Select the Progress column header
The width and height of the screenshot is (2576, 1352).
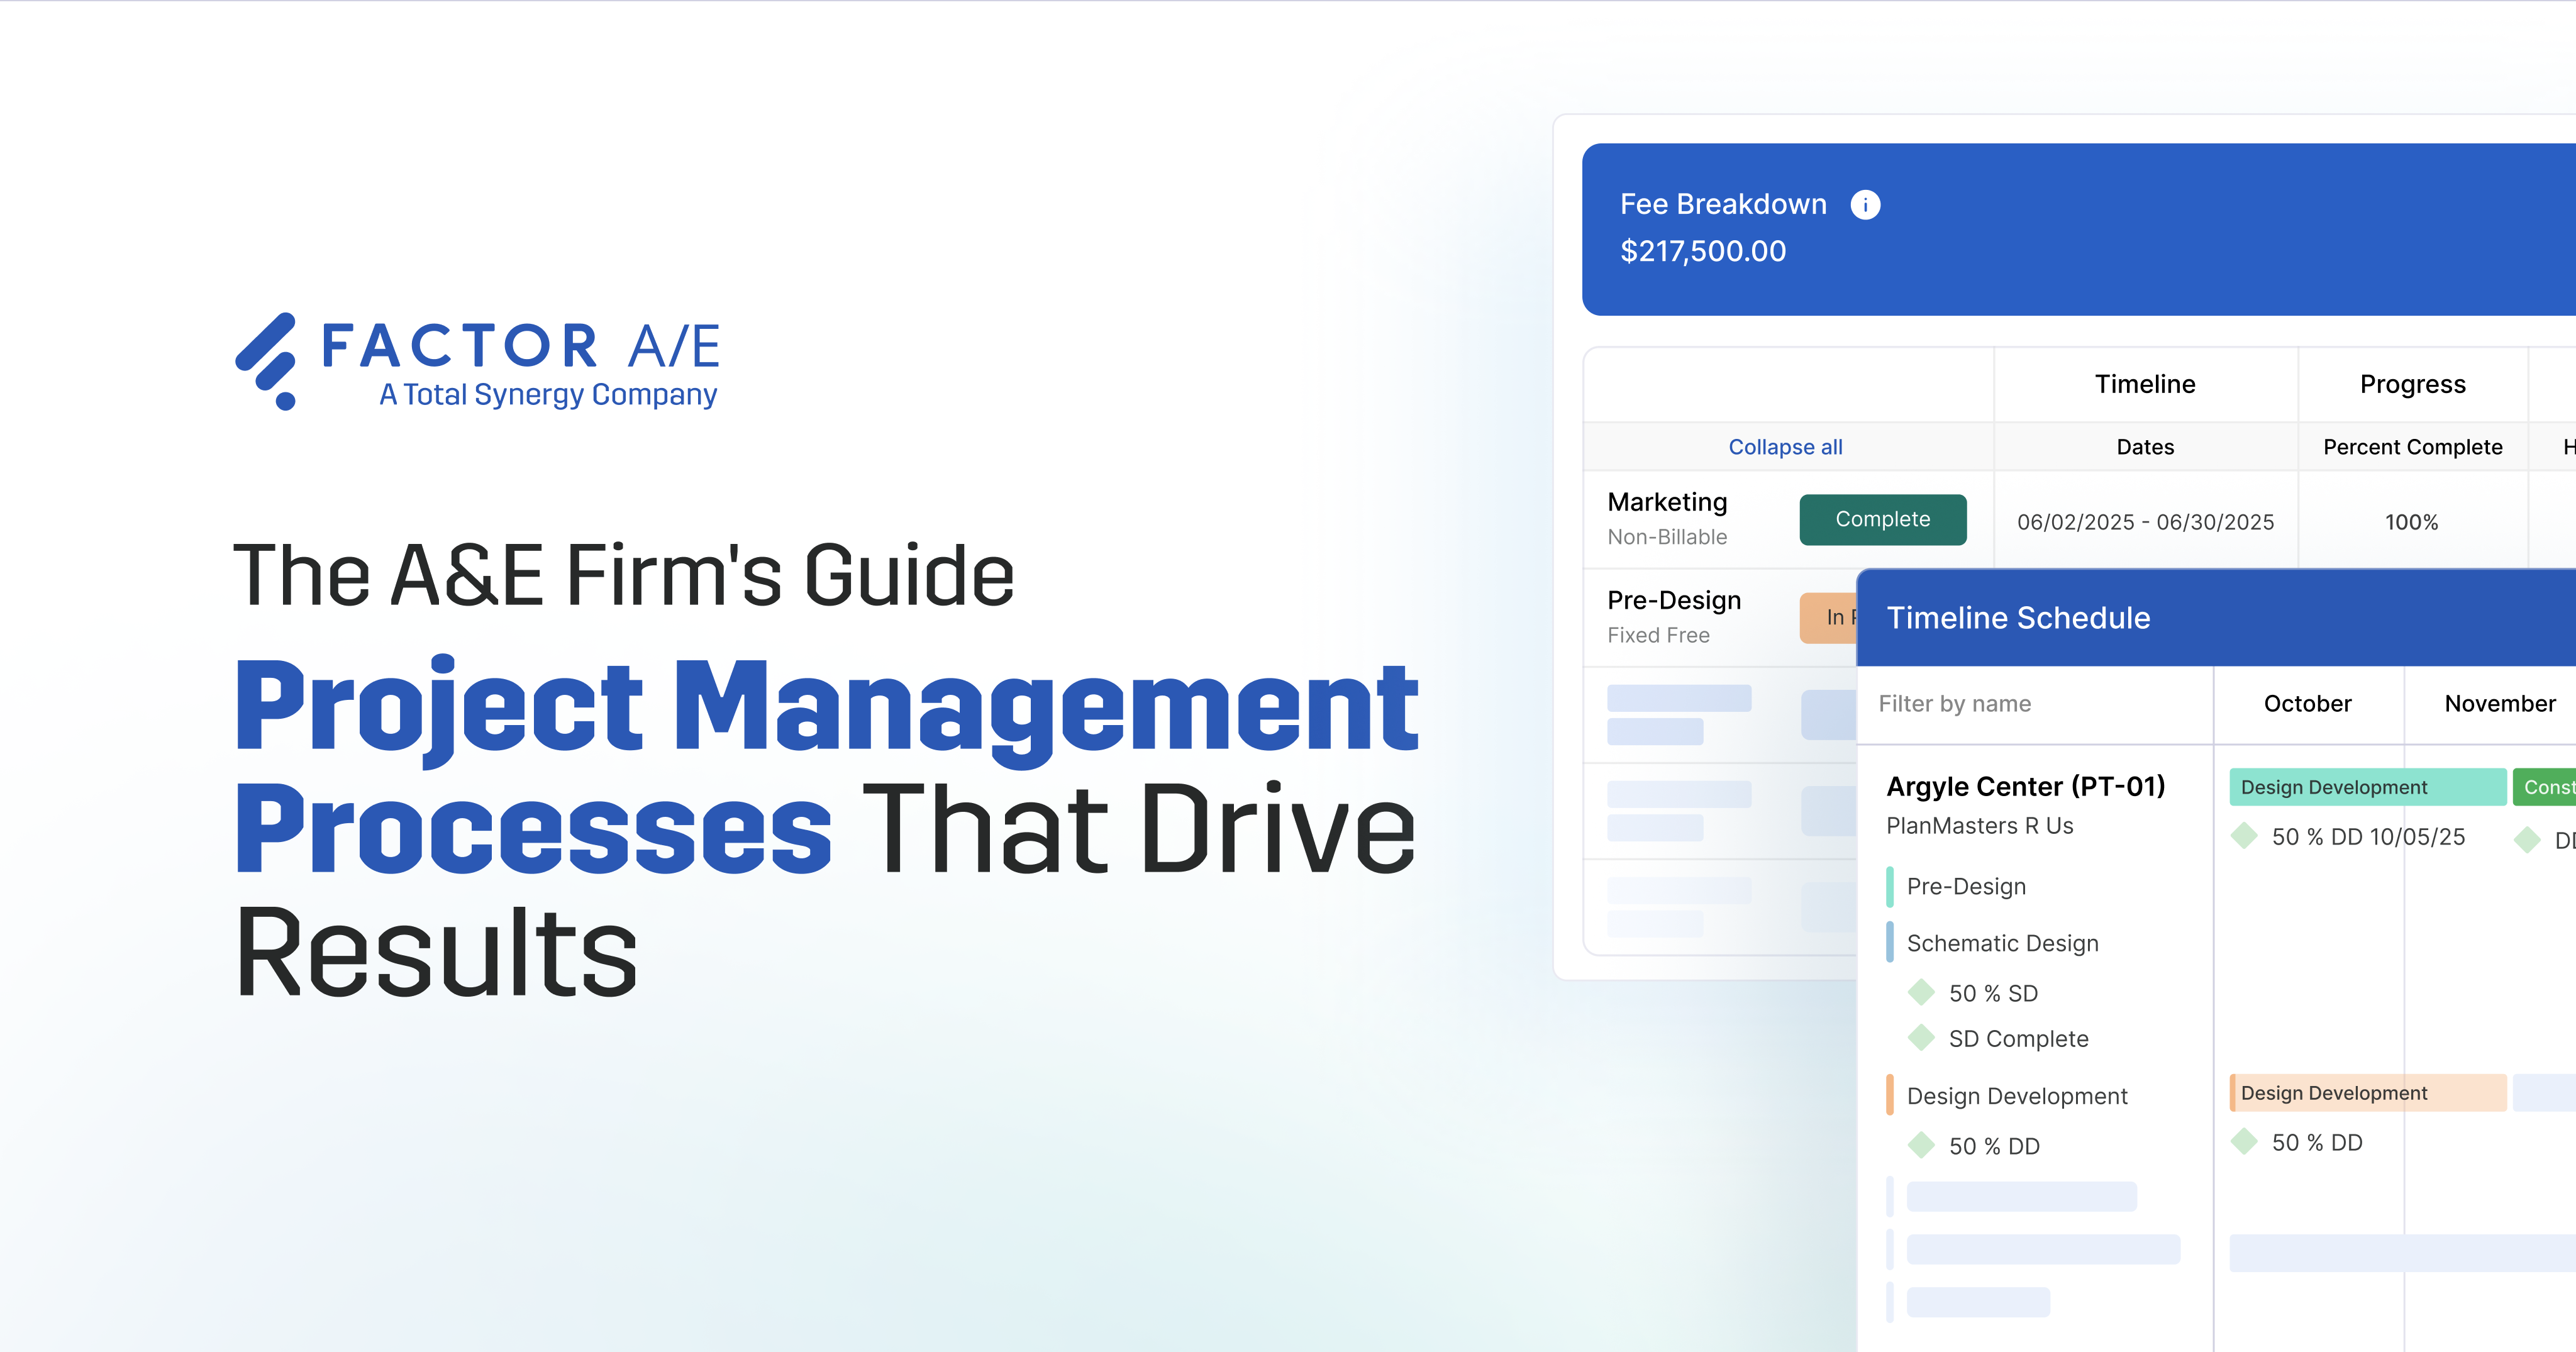2412,384
